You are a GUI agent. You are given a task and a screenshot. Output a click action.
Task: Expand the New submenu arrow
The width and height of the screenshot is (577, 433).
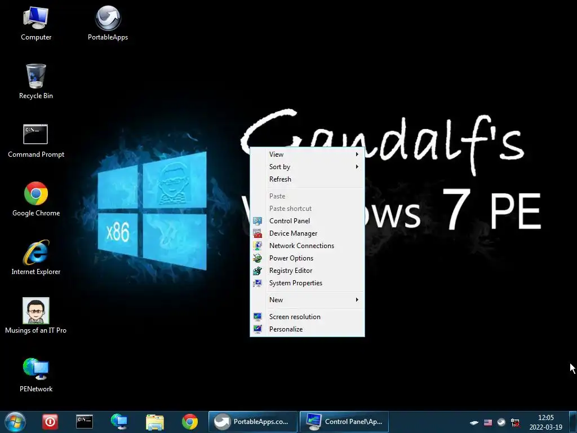(x=357, y=300)
